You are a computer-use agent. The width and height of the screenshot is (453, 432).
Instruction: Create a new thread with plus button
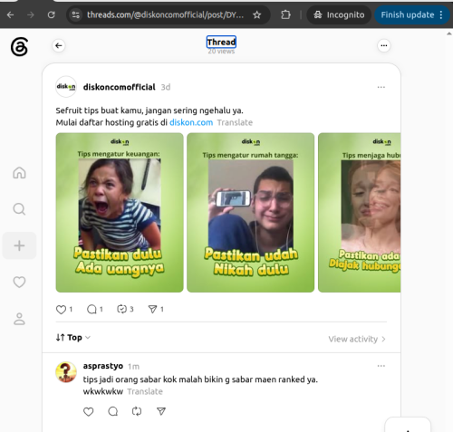pos(19,245)
